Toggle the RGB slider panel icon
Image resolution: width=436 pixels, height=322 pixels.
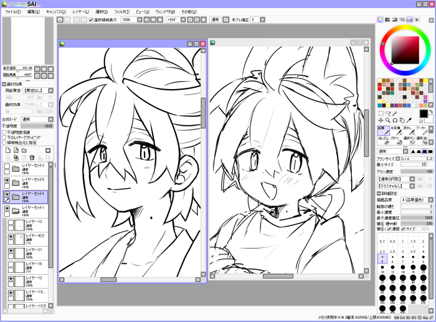387,19
